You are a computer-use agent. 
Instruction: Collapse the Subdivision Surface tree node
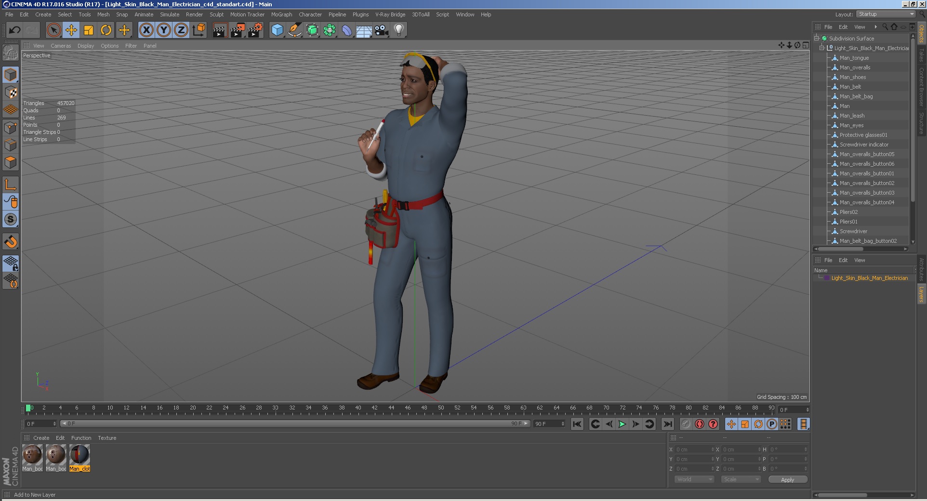[817, 39]
